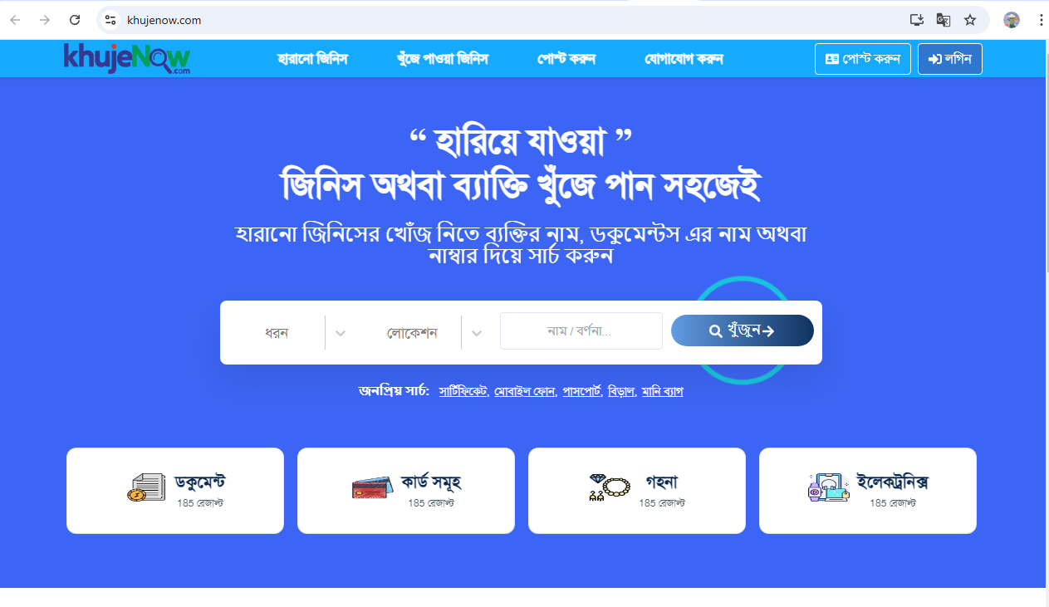
Task: Click the credit cards category icon
Action: click(371, 487)
